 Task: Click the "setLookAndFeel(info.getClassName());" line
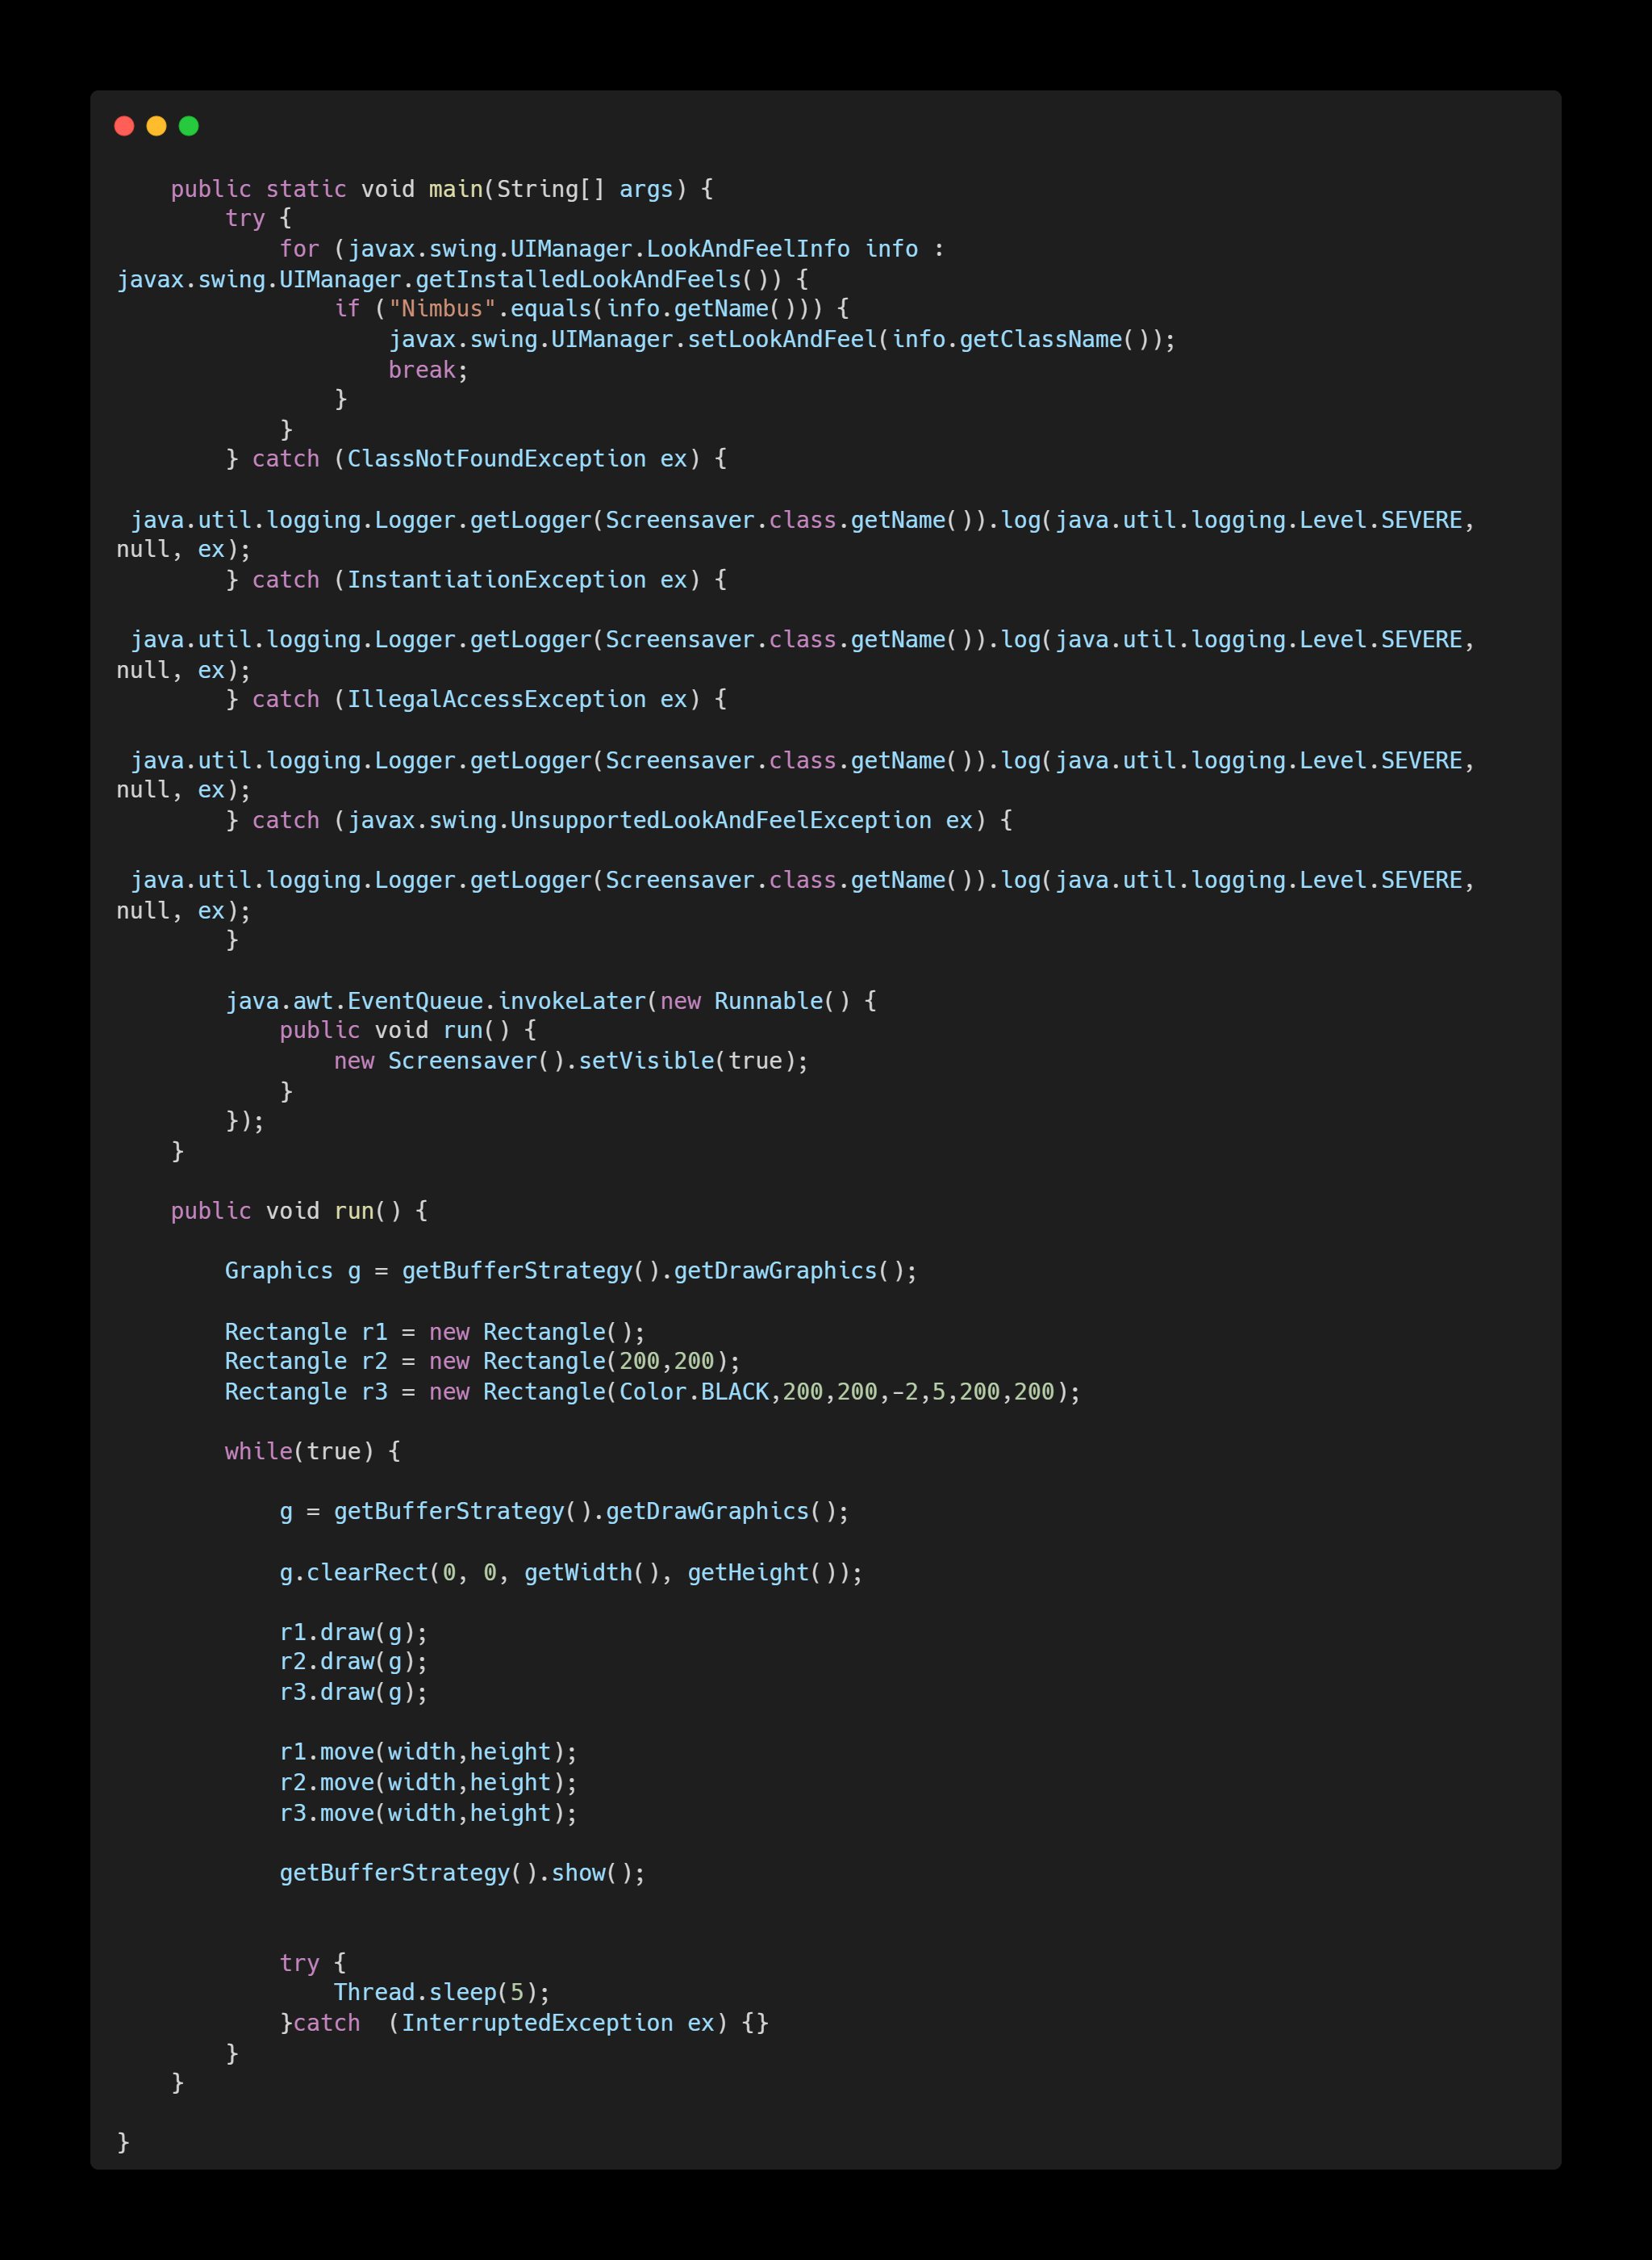tap(782, 339)
